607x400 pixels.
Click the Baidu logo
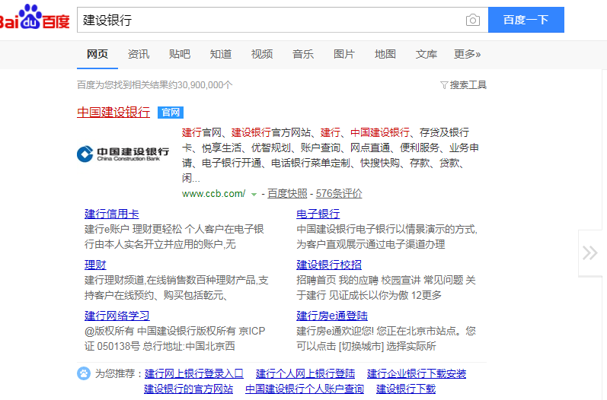coord(35,17)
